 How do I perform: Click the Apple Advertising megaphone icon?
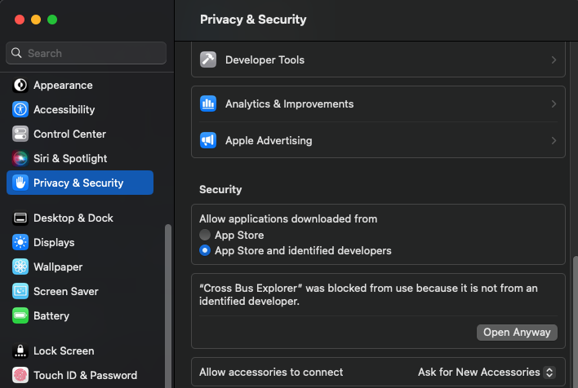pos(208,140)
